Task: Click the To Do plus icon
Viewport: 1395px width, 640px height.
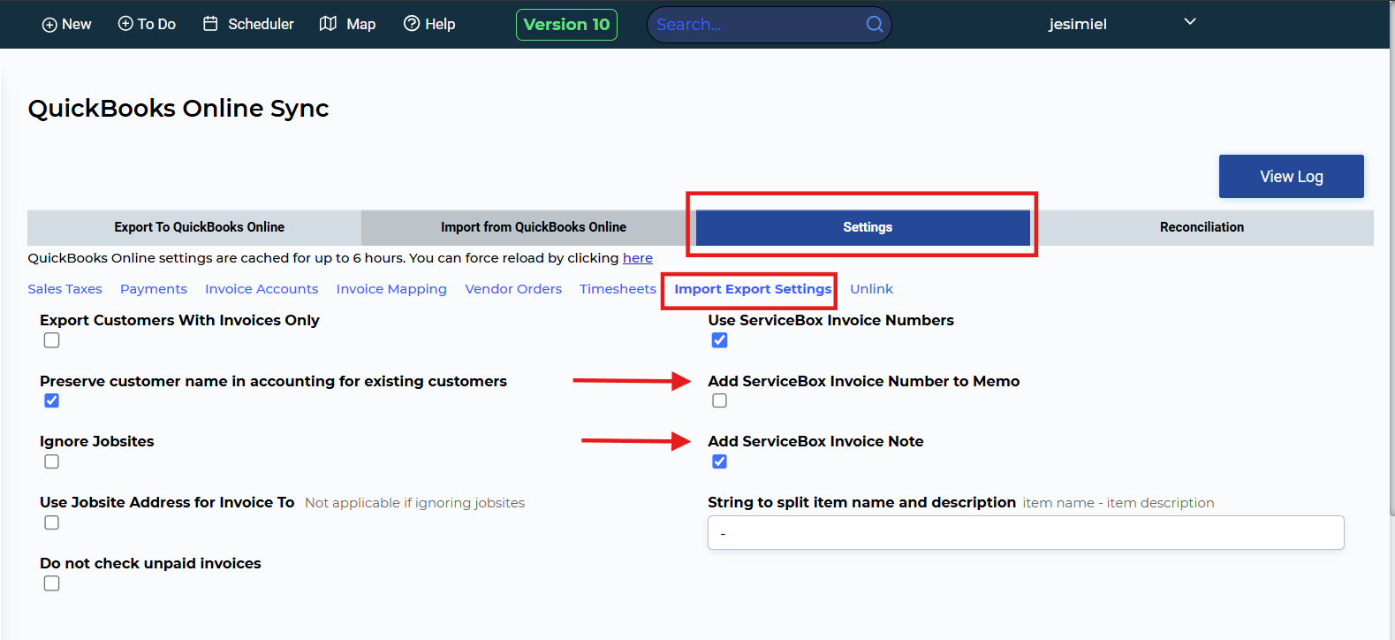Action: (x=125, y=24)
